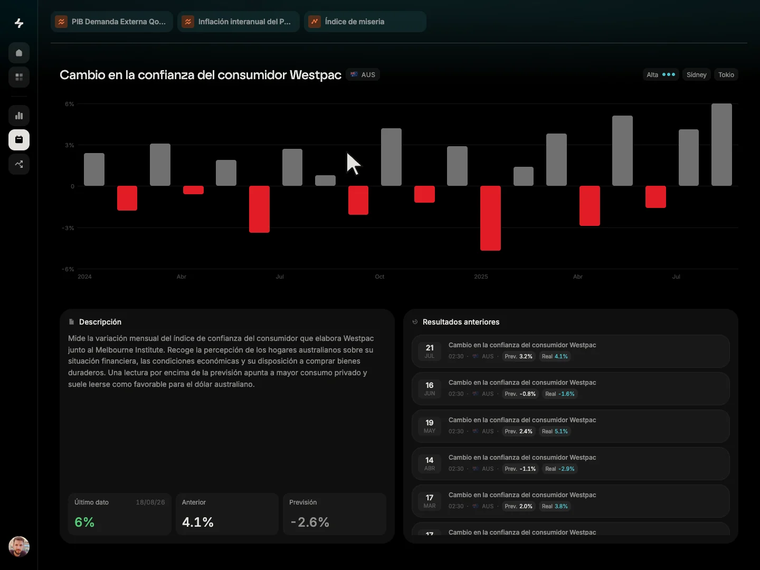Click the Índice de miseria tab icon
The height and width of the screenshot is (570, 760).
tap(315, 22)
